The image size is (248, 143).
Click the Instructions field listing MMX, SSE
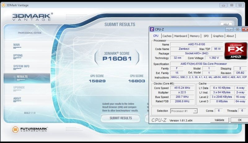pyautogui.click(x=208, y=77)
